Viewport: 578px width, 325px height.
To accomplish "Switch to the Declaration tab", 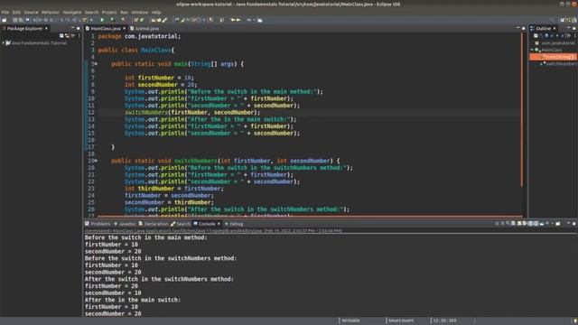I will point(154,224).
